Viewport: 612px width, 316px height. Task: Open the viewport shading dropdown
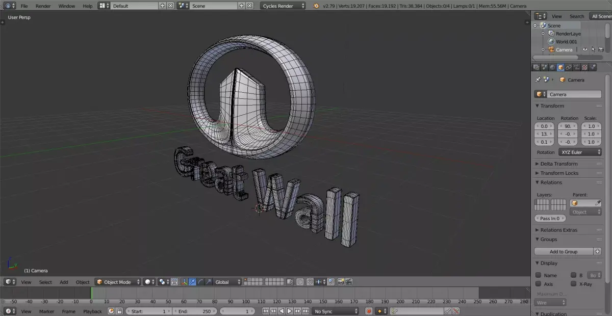click(x=149, y=282)
